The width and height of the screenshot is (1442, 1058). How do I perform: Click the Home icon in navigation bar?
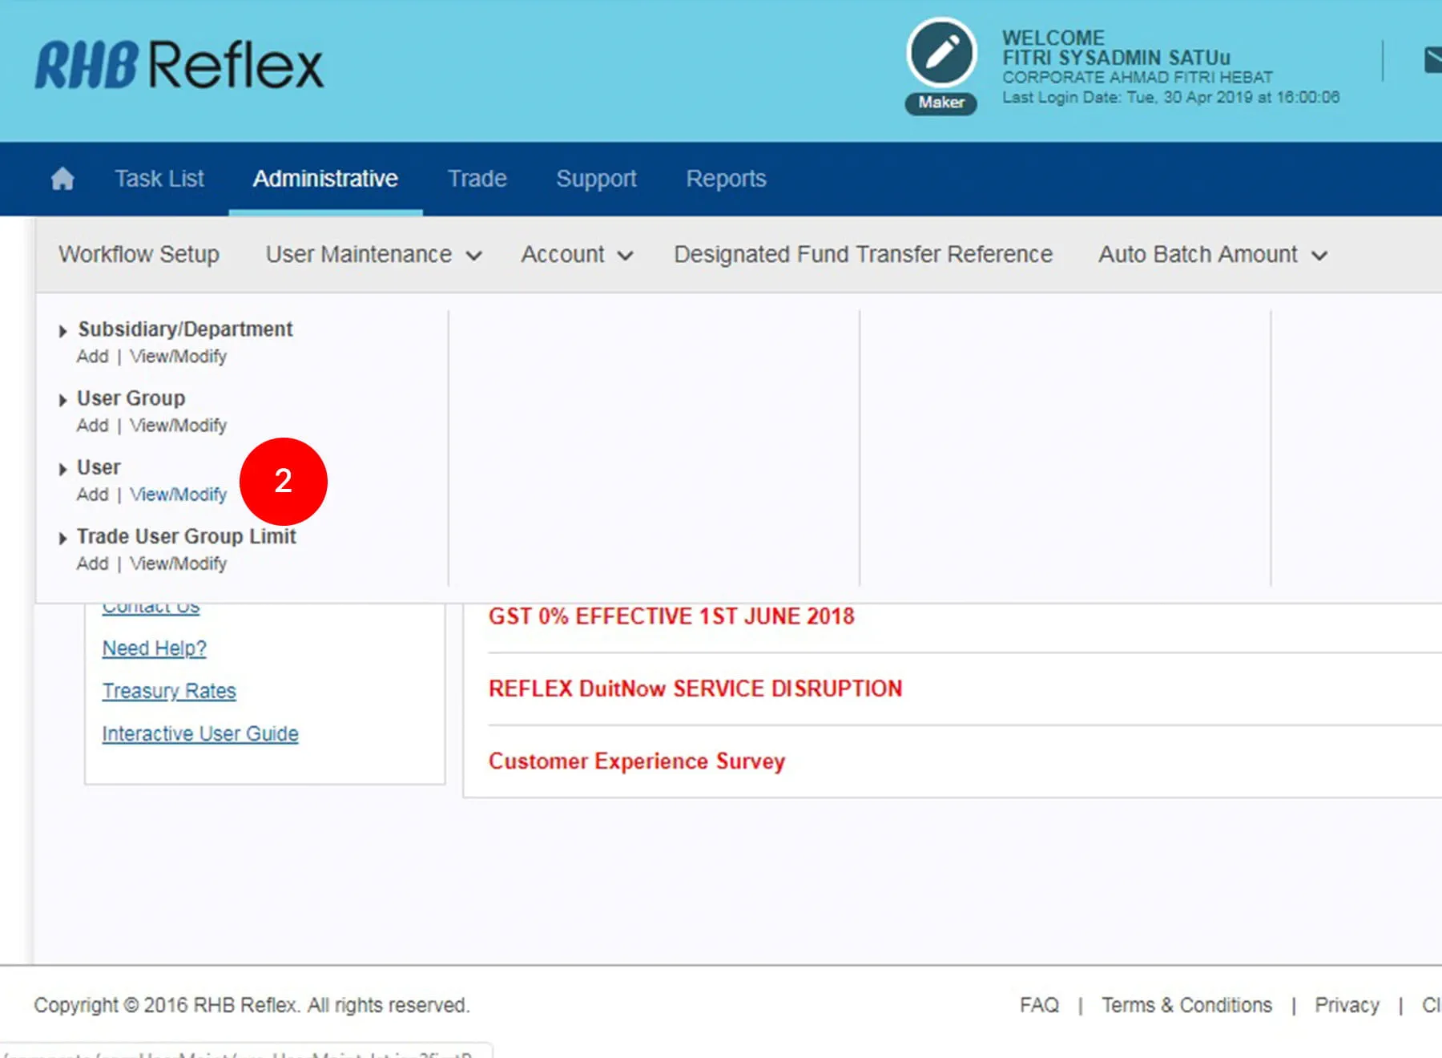coord(62,179)
